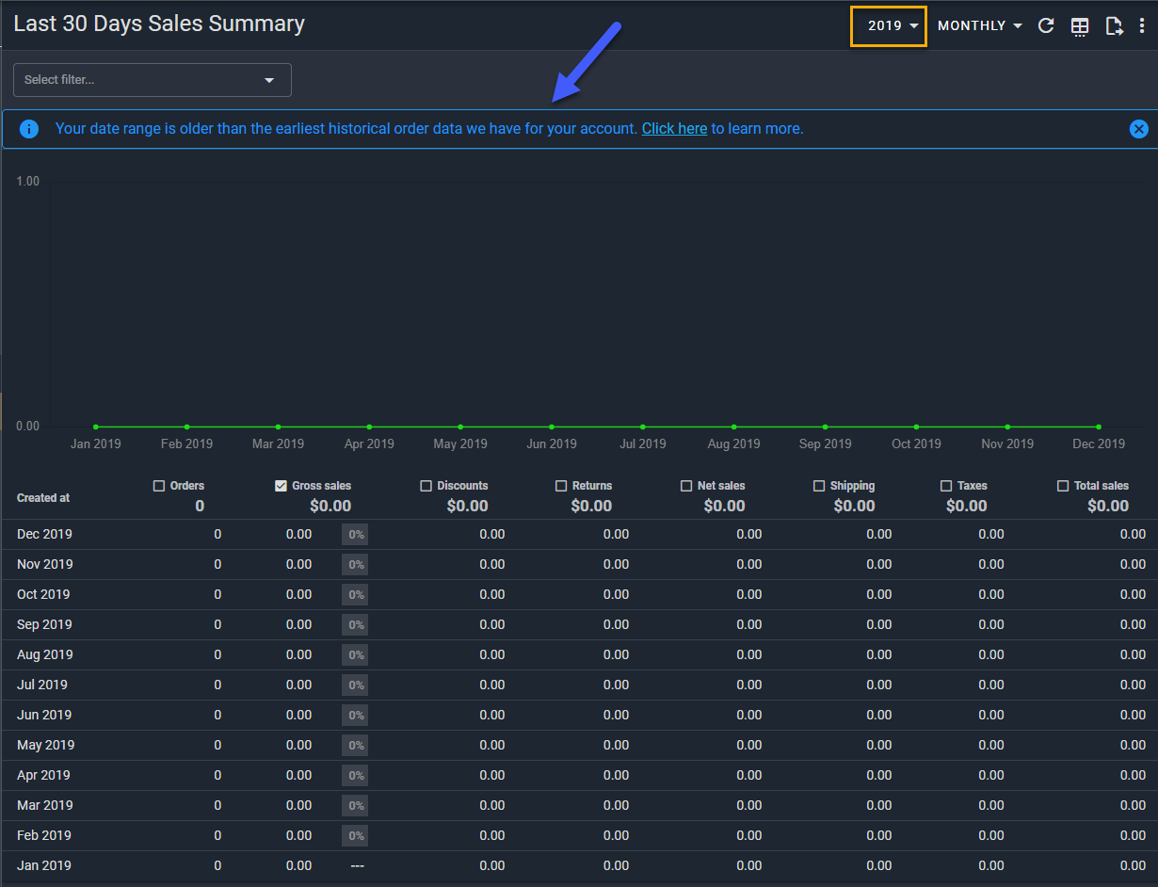Check the Net sales metric box
The height and width of the screenshot is (887, 1158).
(x=686, y=486)
